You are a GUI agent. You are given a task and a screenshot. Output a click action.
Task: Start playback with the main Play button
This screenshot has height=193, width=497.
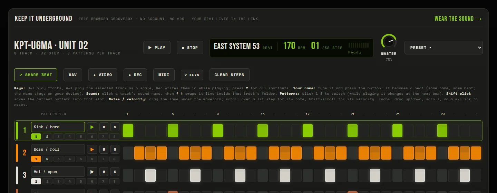(x=157, y=48)
